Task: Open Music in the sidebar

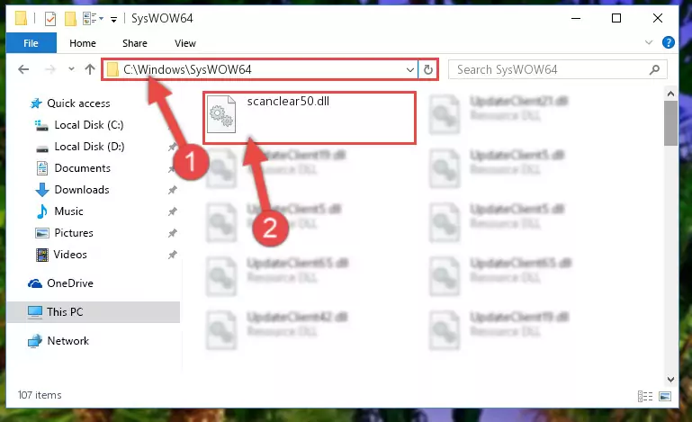Action: click(x=68, y=211)
